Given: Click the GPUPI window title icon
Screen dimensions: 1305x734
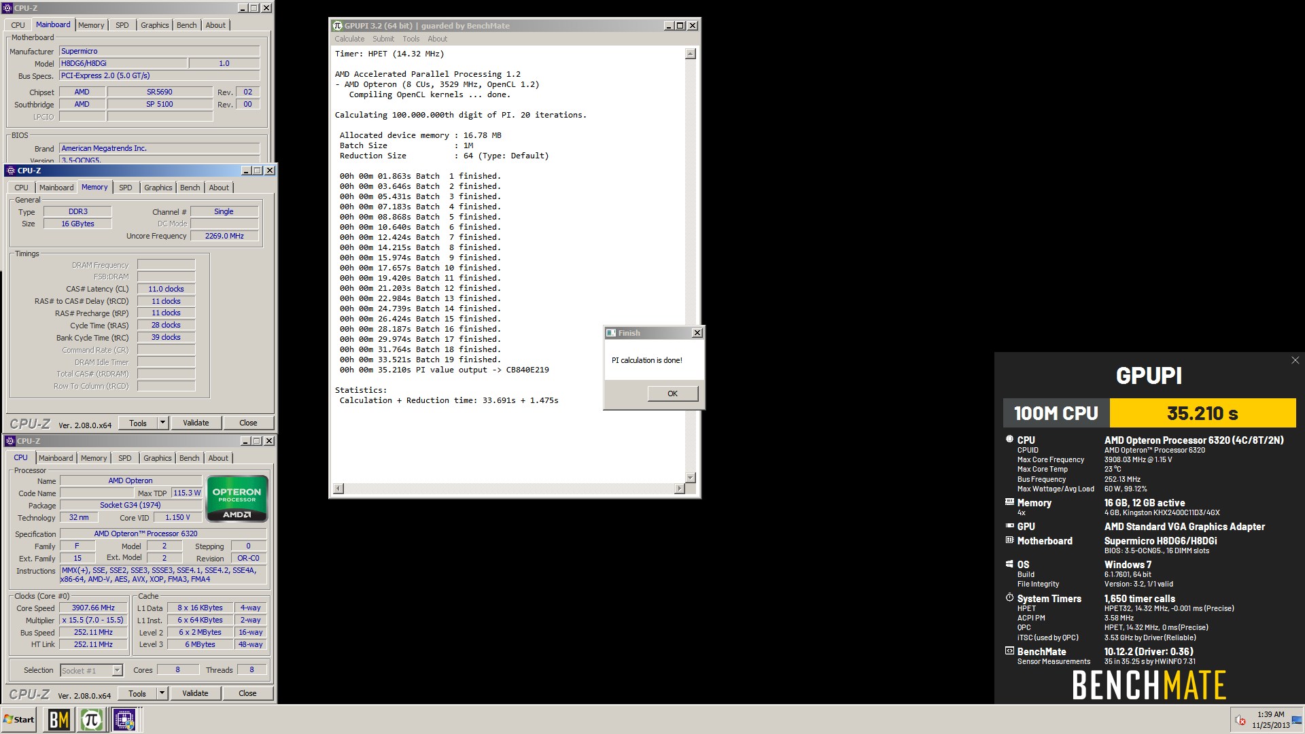Looking at the screenshot, I should point(337,26).
